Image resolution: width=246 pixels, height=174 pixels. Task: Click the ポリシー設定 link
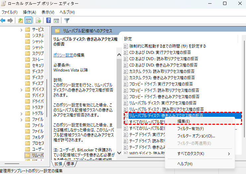pyautogui.click(x=63, y=55)
